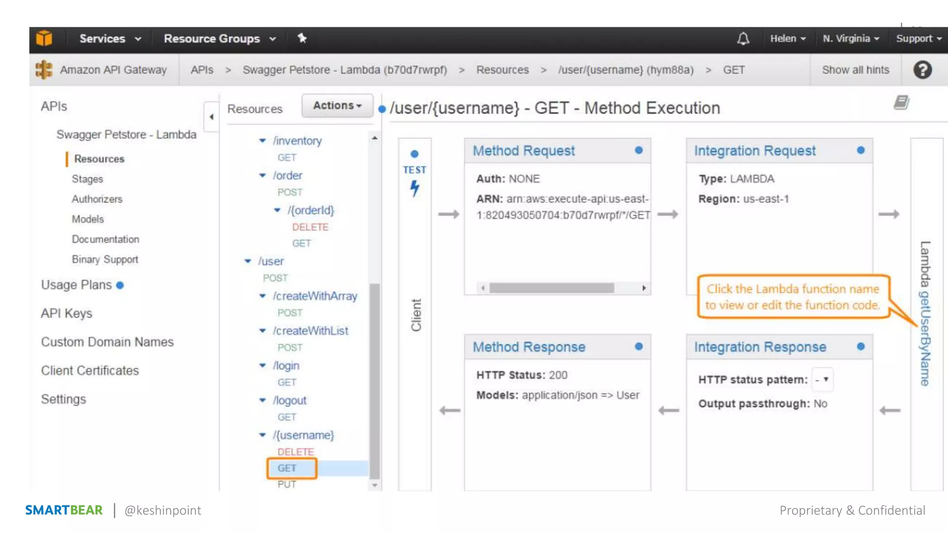This screenshot has width=948, height=533.
Task: Open the documentation book icon
Action: (x=901, y=103)
